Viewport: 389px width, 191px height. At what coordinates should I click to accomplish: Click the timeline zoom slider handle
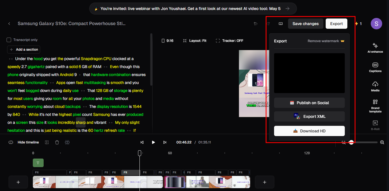tap(351, 142)
